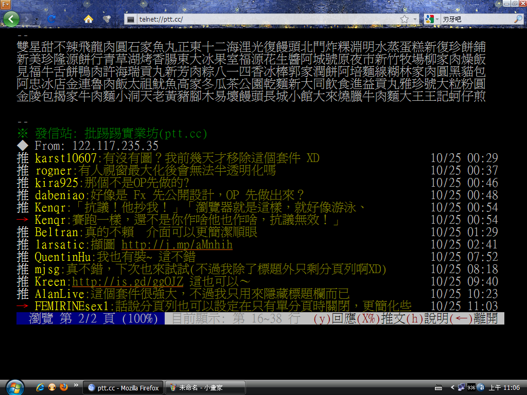Click the site identity icon in address bar
Viewport: 527px width, 395px height.
131,20
